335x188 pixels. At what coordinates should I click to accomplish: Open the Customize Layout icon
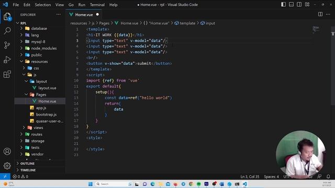coord(307,5)
